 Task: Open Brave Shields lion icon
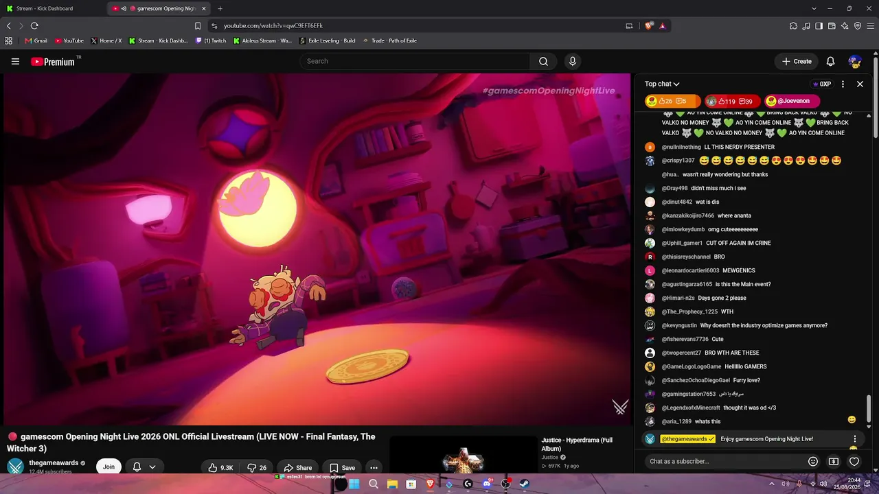coord(649,26)
